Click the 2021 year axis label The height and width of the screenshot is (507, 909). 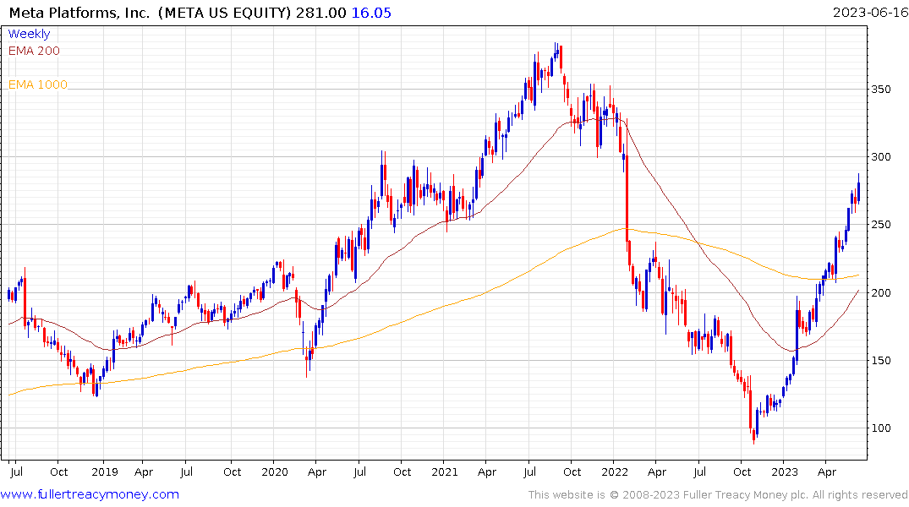click(x=445, y=472)
